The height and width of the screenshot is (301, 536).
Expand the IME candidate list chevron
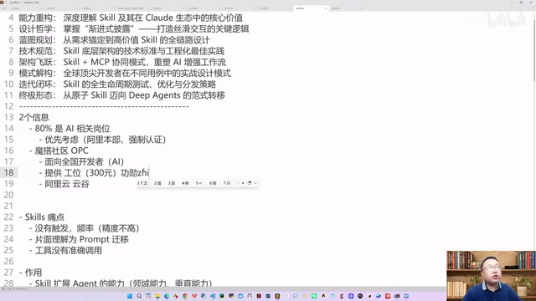pyautogui.click(x=255, y=183)
